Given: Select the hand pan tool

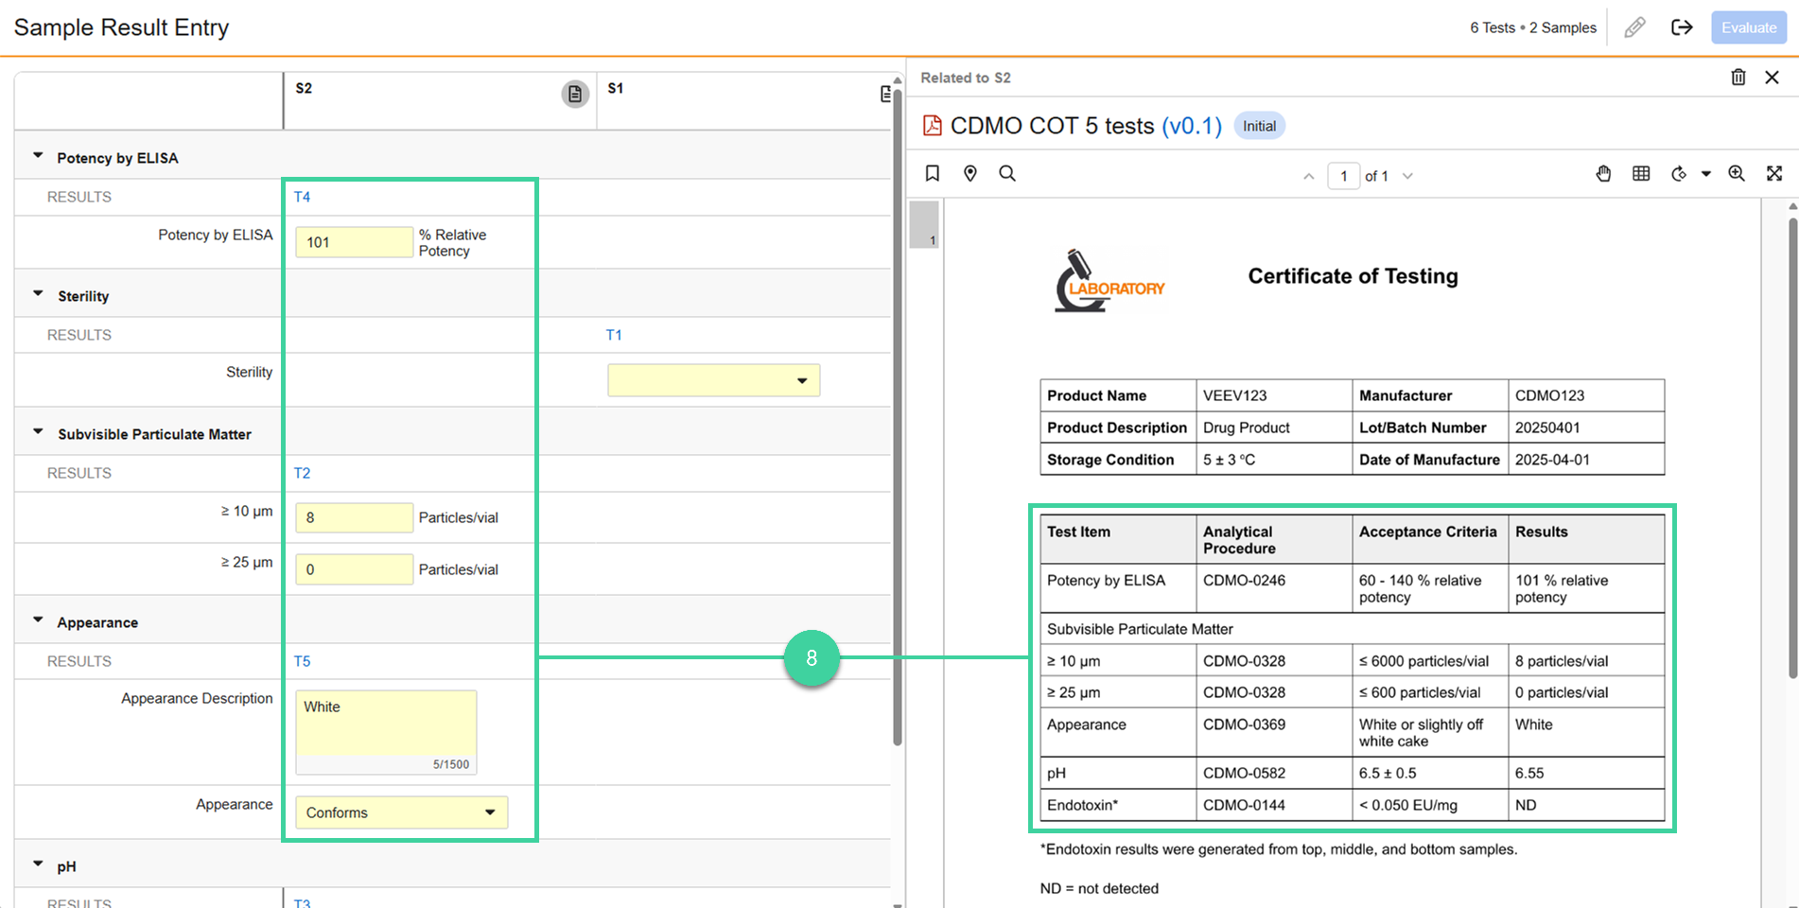Looking at the screenshot, I should click(1603, 173).
